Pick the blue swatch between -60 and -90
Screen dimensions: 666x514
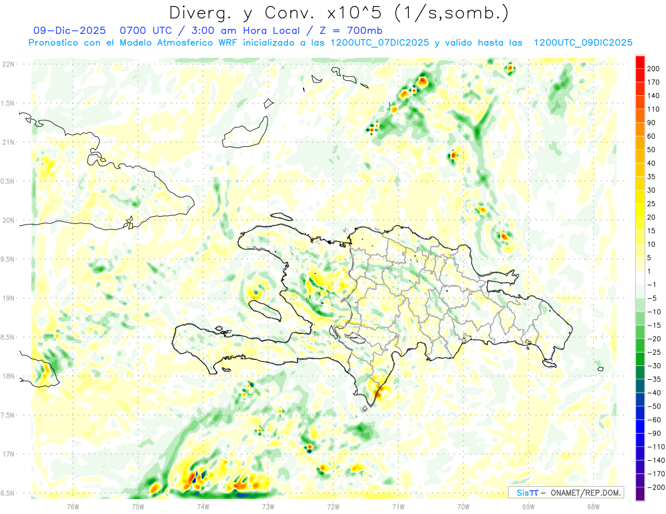(640, 426)
